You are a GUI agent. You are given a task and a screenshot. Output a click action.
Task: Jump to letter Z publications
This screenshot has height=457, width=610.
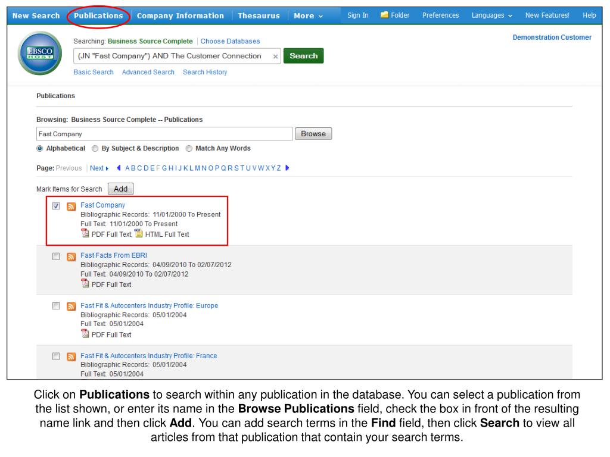(x=279, y=168)
